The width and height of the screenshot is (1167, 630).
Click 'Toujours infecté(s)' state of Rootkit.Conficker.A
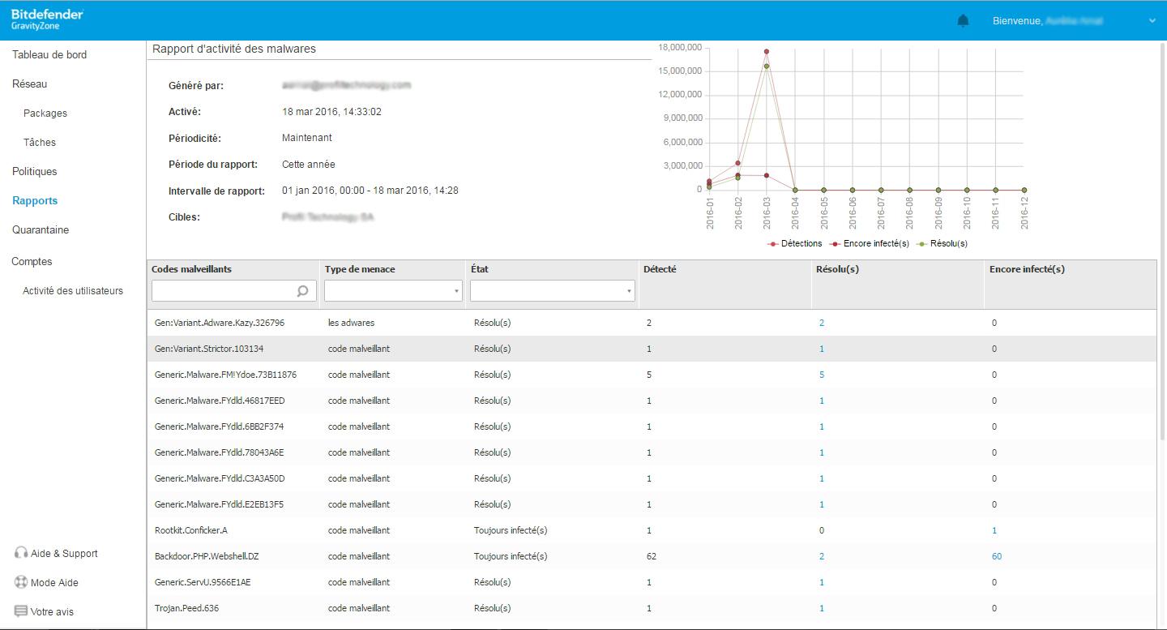point(511,530)
